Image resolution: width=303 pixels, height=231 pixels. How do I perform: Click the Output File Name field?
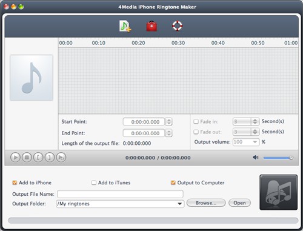point(120,194)
